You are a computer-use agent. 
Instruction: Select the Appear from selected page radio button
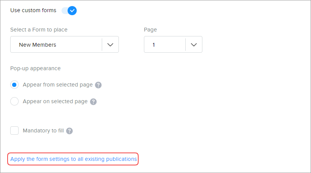click(14, 85)
